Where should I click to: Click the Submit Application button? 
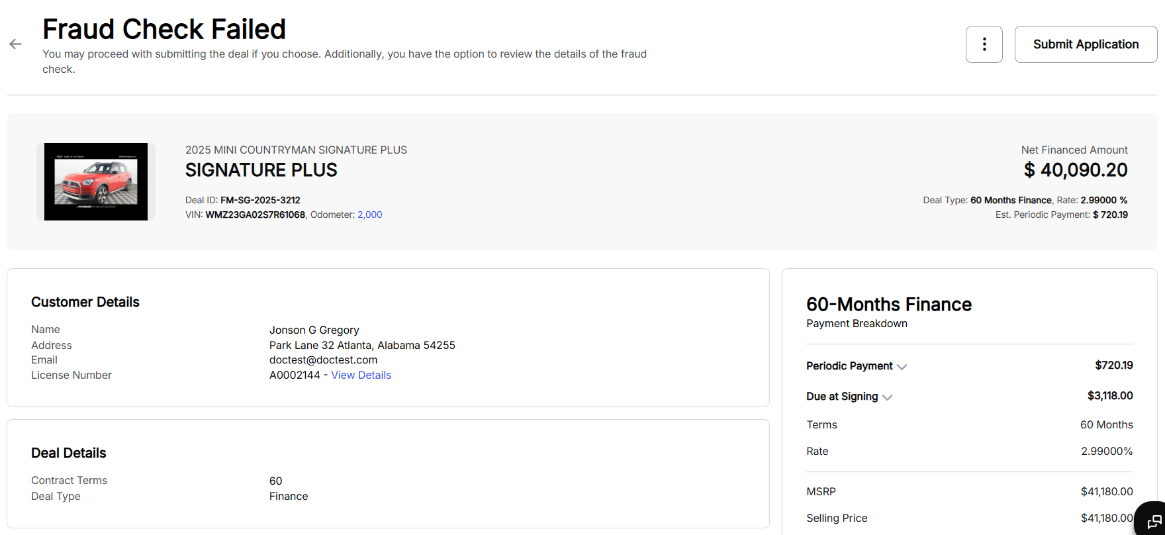click(1086, 44)
